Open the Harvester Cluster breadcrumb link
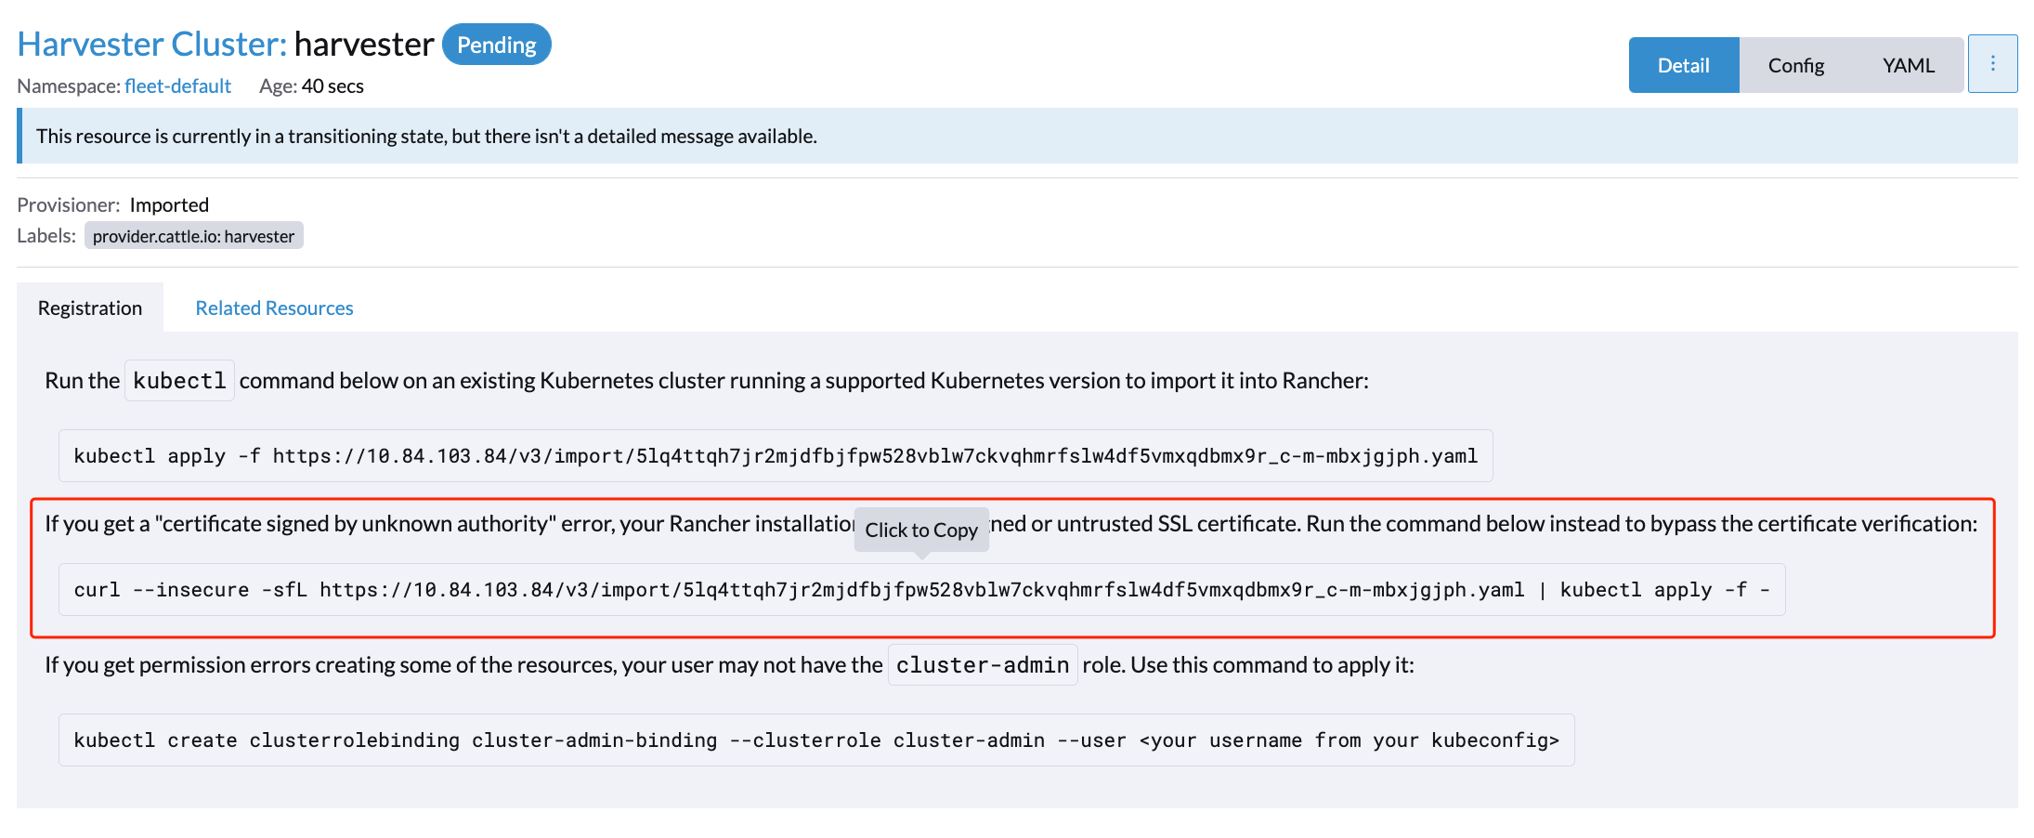 tap(152, 44)
